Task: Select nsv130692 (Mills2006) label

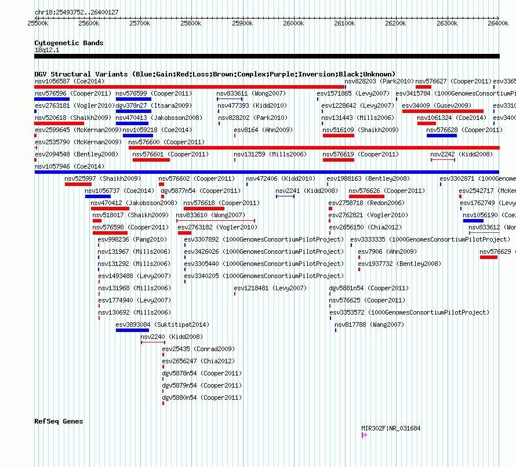Action: coord(135,312)
